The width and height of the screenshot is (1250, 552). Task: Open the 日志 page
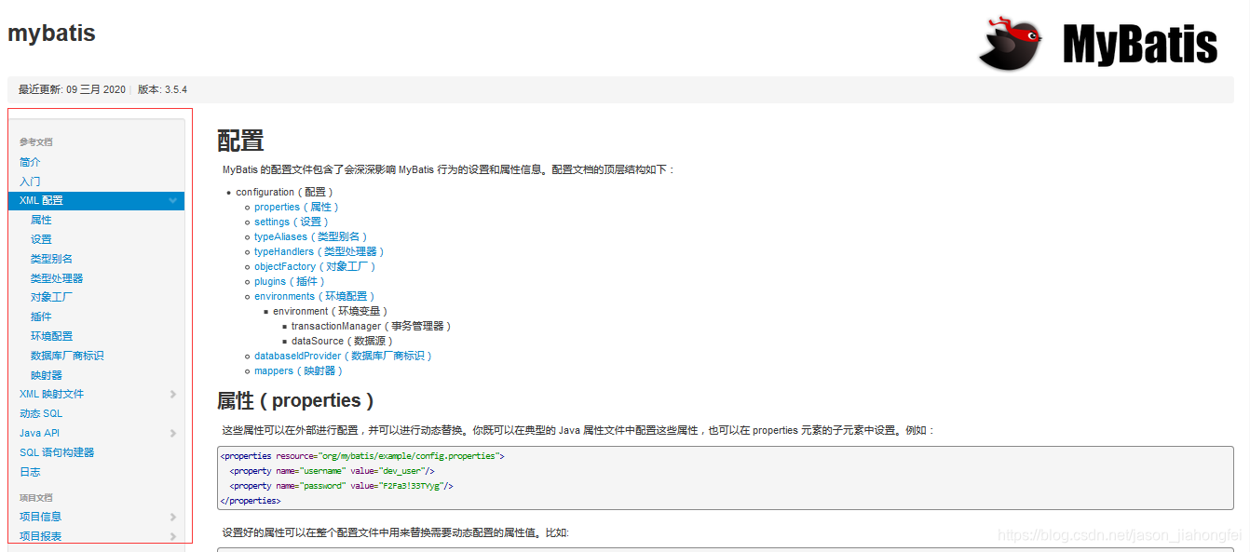click(30, 471)
